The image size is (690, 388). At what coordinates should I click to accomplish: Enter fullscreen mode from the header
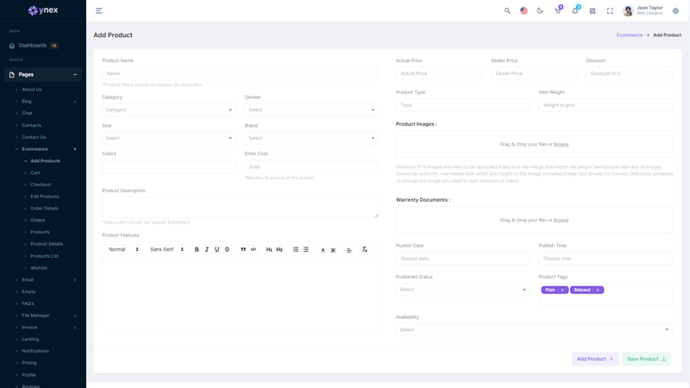(610, 11)
